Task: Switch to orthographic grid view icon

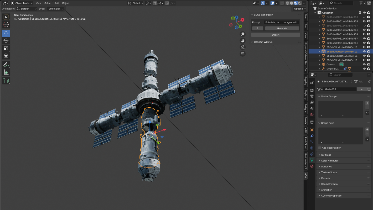Action: point(242,54)
